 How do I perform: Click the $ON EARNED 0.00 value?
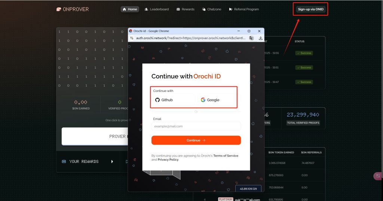[x=81, y=102]
